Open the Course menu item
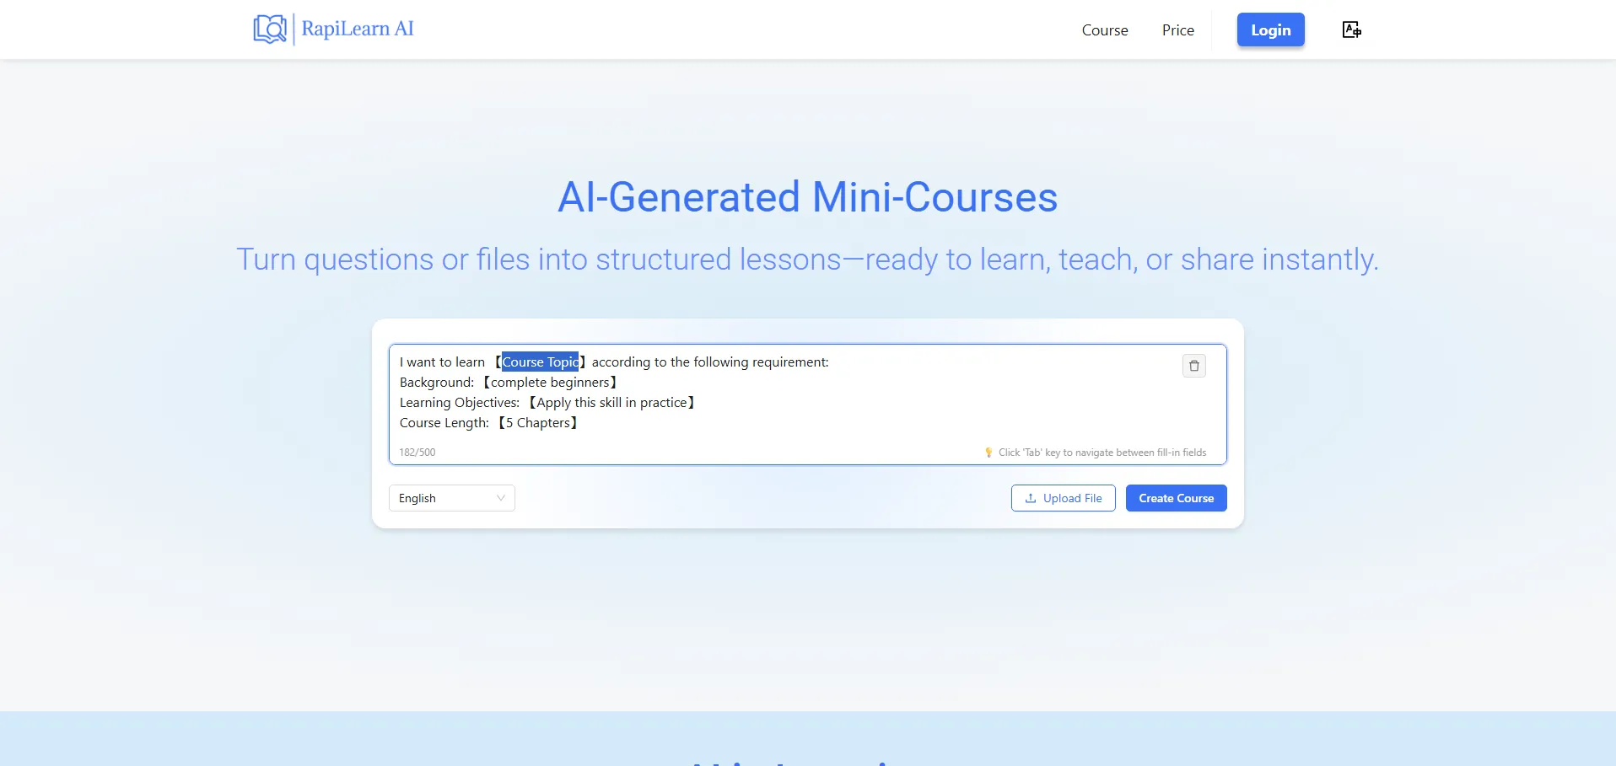Image resolution: width=1616 pixels, height=766 pixels. pyautogui.click(x=1104, y=30)
